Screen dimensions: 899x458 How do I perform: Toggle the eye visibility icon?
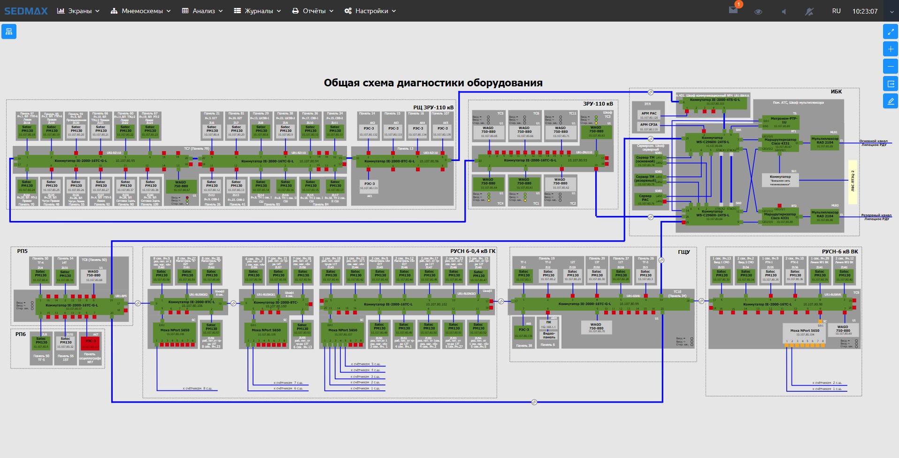click(x=758, y=11)
